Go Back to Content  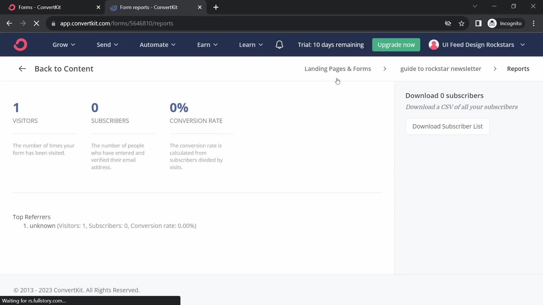pos(64,69)
